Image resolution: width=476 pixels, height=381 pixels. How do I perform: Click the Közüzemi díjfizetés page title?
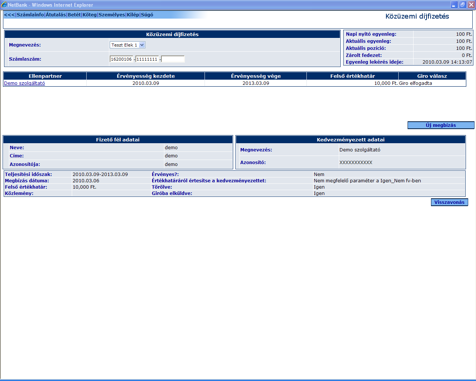(417, 16)
